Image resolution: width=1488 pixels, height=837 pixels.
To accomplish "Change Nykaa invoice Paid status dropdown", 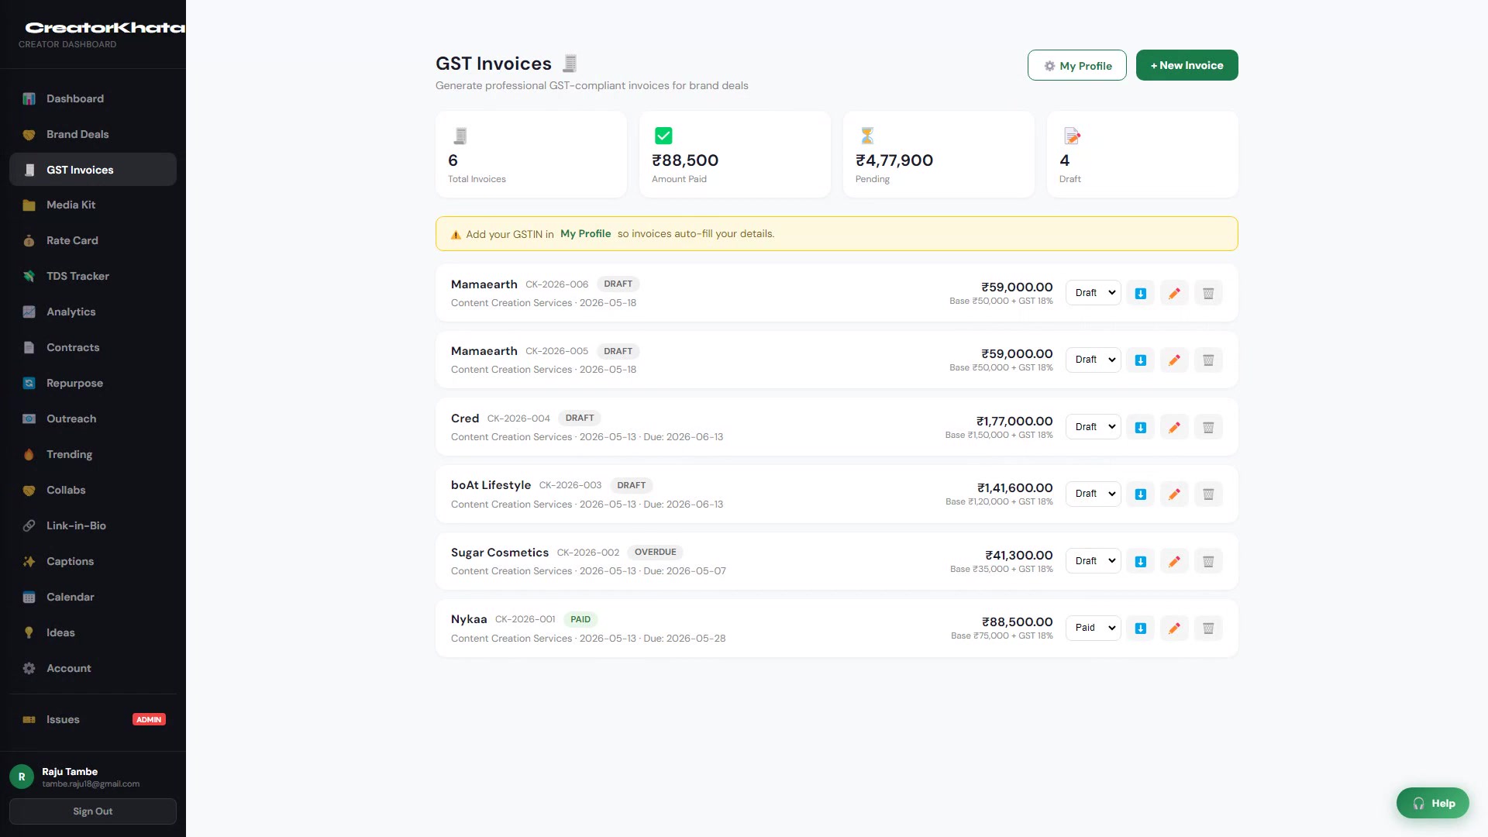I will click(1094, 628).
